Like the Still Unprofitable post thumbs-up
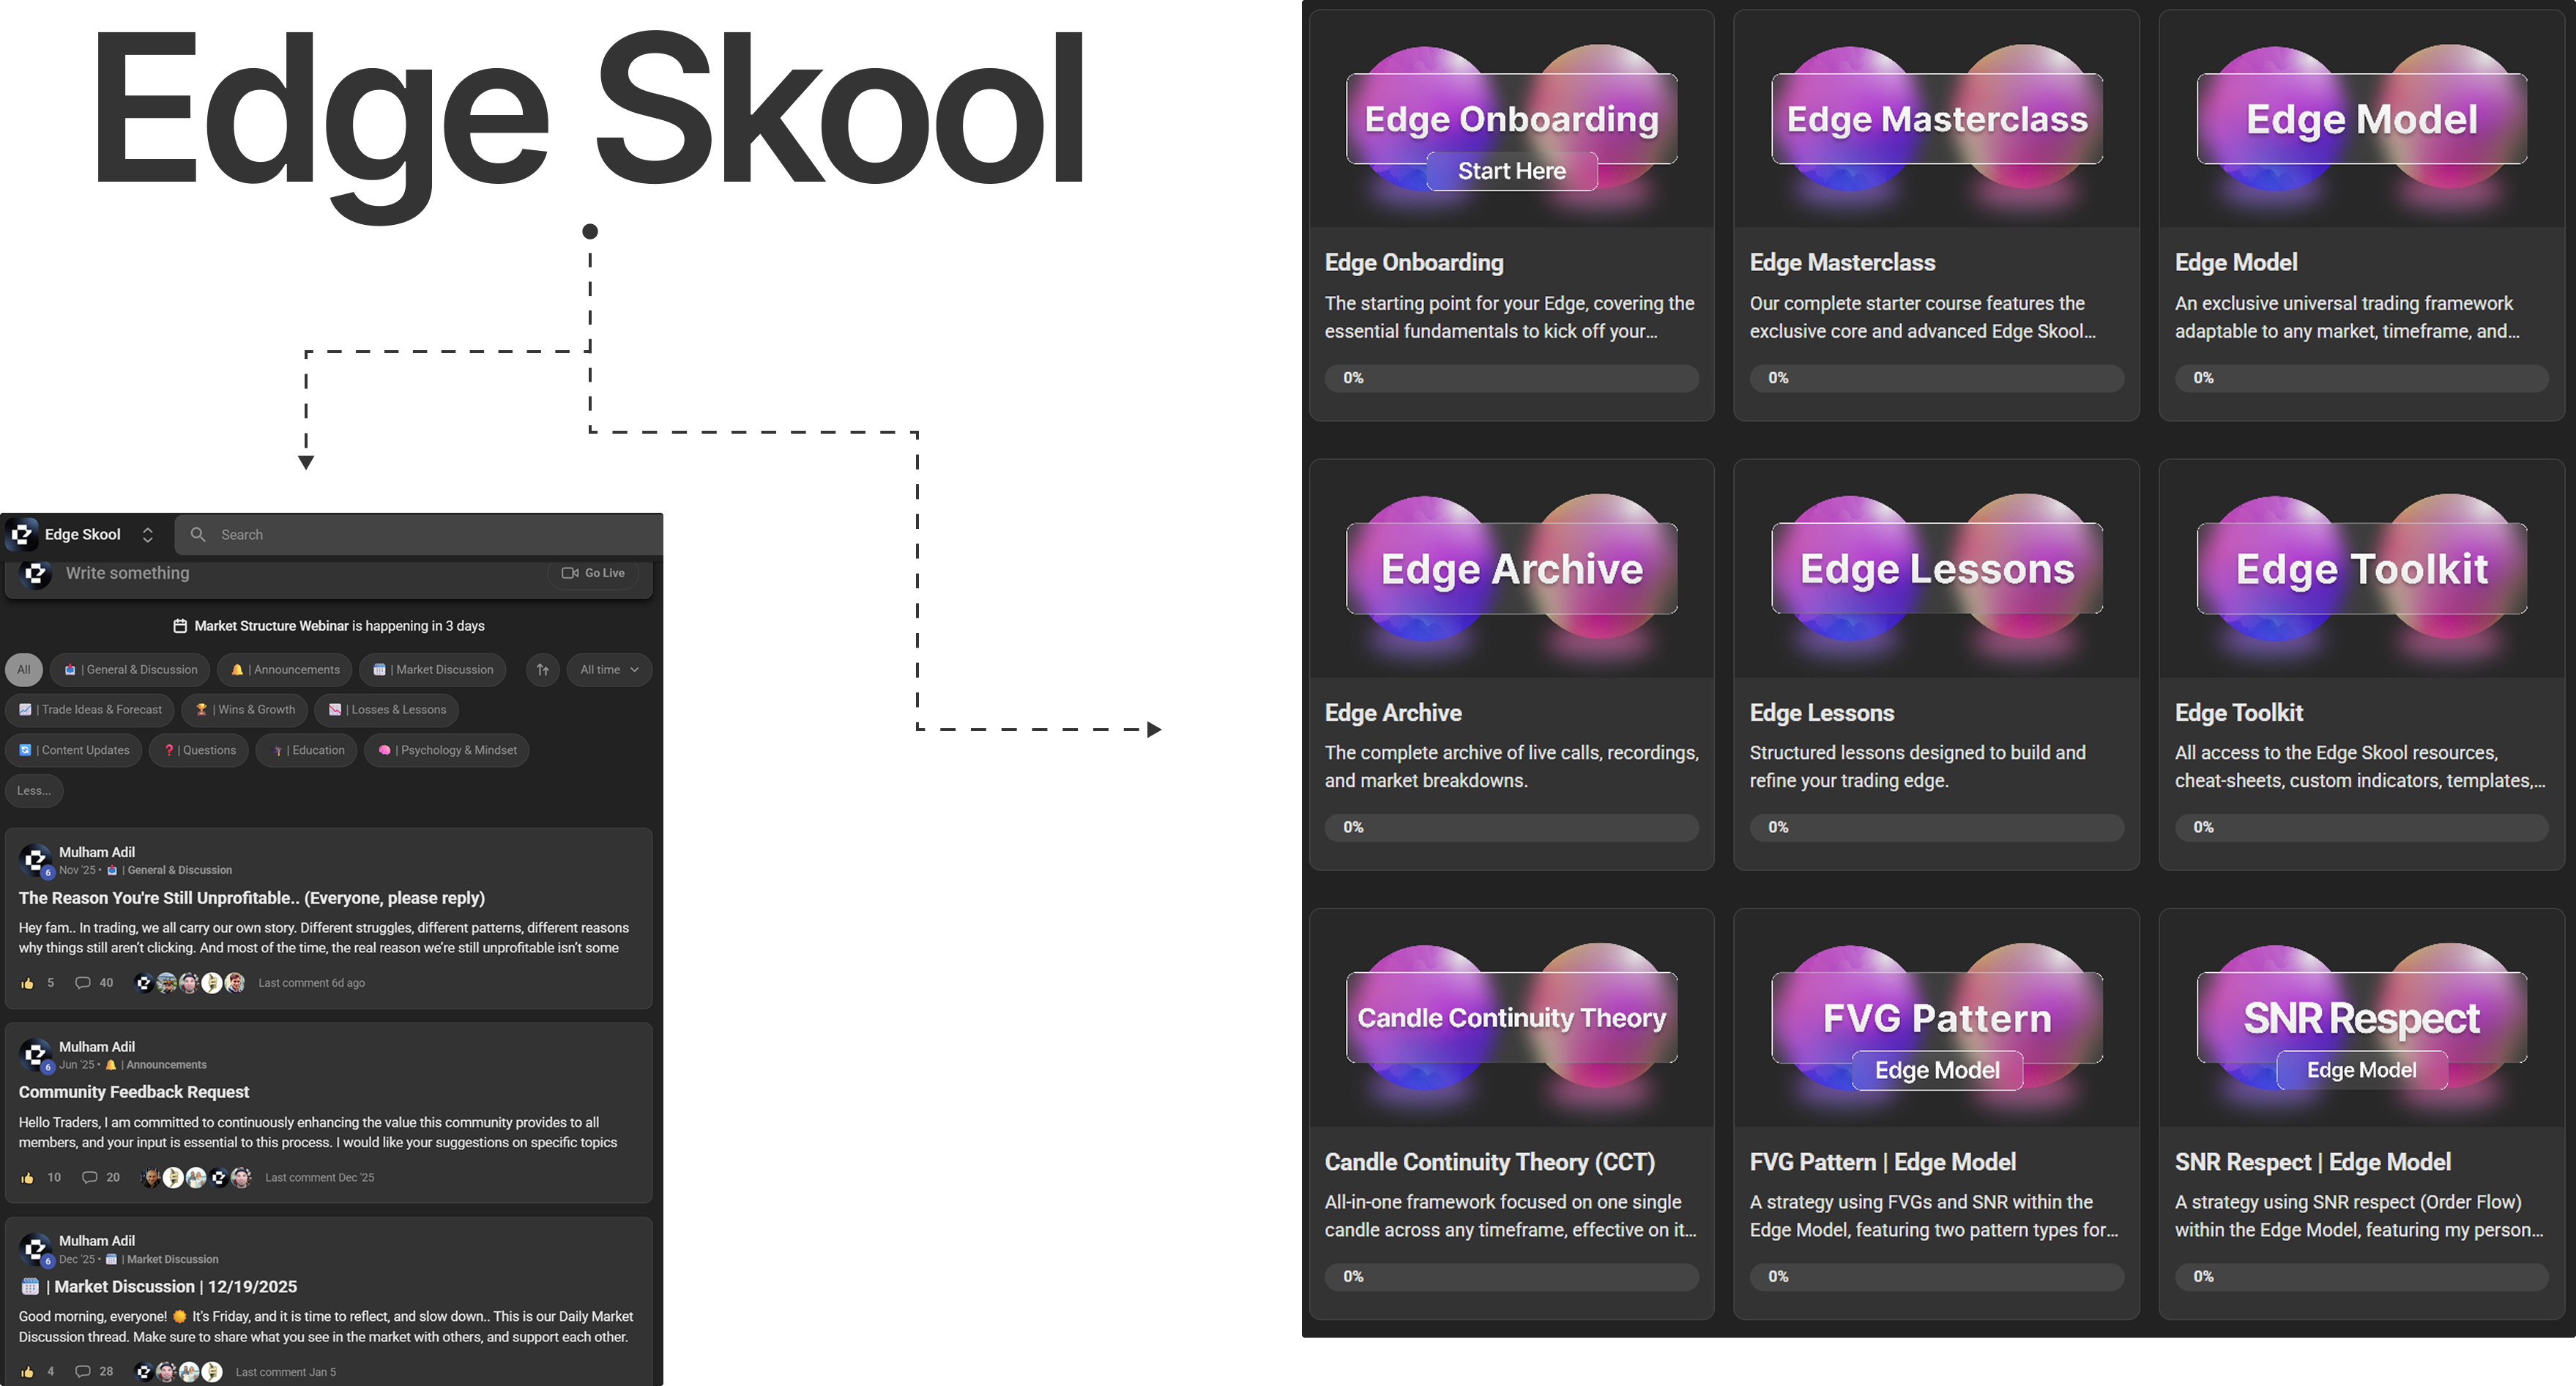This screenshot has width=2576, height=1386. click(x=27, y=982)
